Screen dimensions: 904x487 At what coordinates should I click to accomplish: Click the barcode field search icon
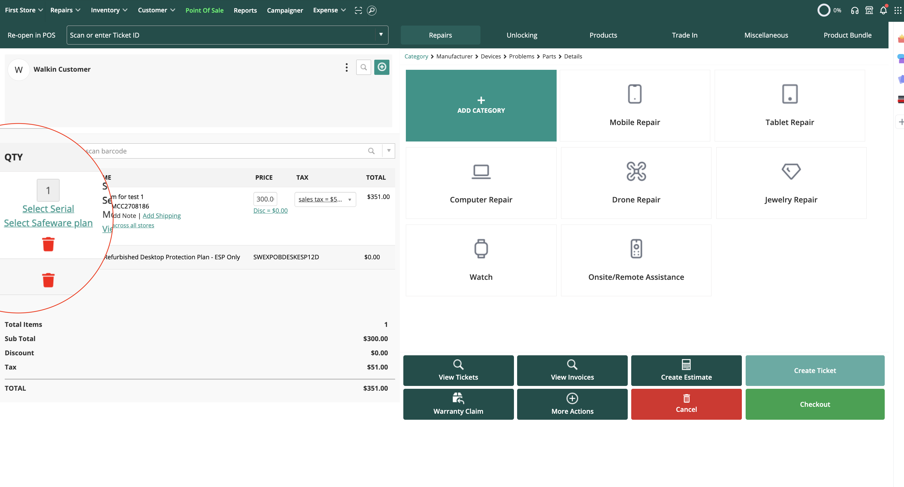click(x=371, y=151)
